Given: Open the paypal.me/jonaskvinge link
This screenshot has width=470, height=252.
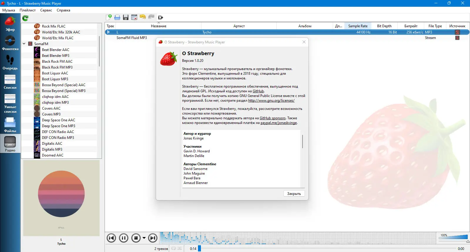Looking at the screenshot, I should [x=279, y=123].
